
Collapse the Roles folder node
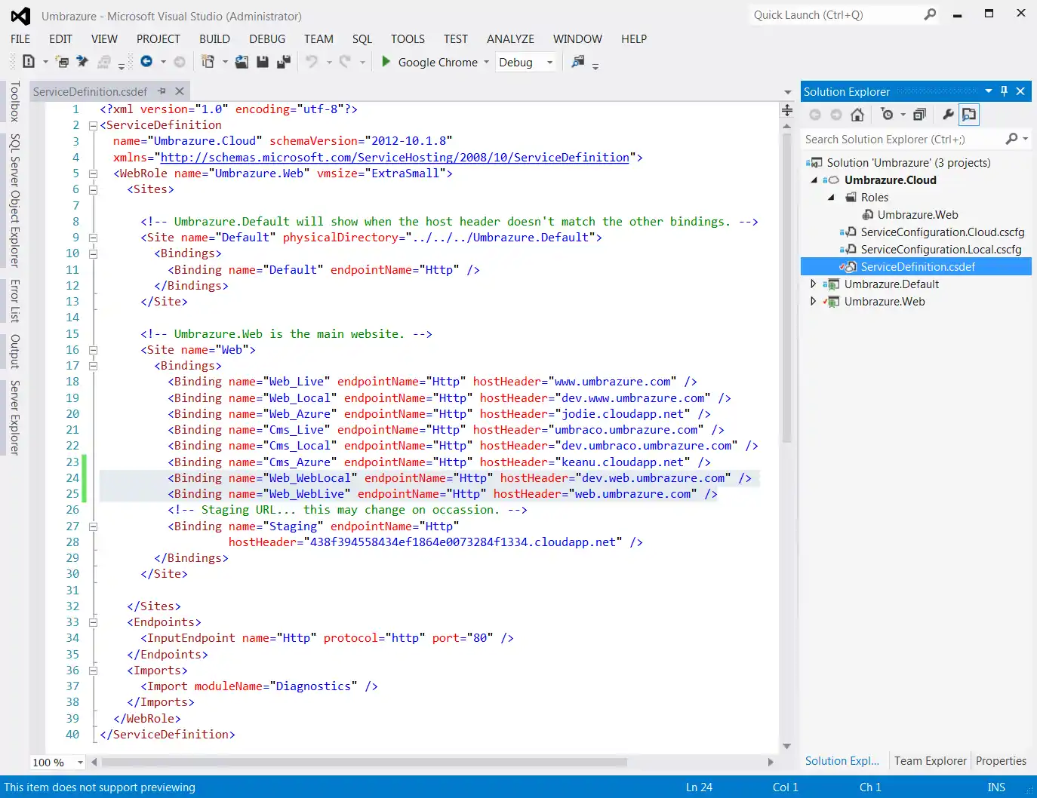(x=831, y=198)
